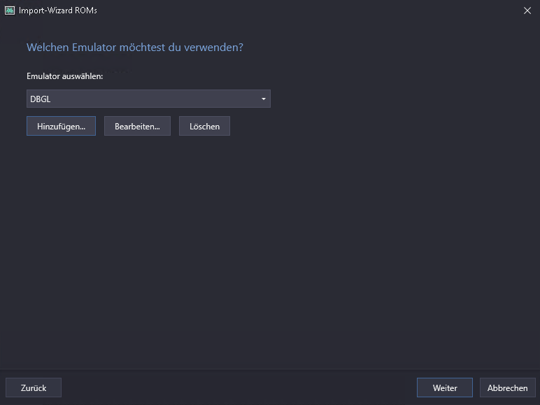Click empty space right of the emulator dropdown
This screenshot has height=405, width=540.
click(x=399, y=99)
